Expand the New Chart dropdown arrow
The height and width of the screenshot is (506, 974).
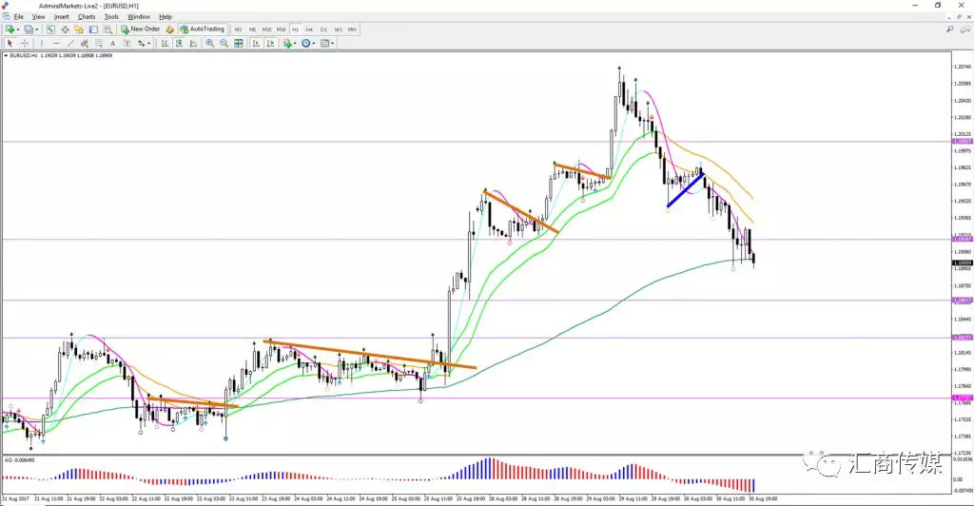(18, 29)
